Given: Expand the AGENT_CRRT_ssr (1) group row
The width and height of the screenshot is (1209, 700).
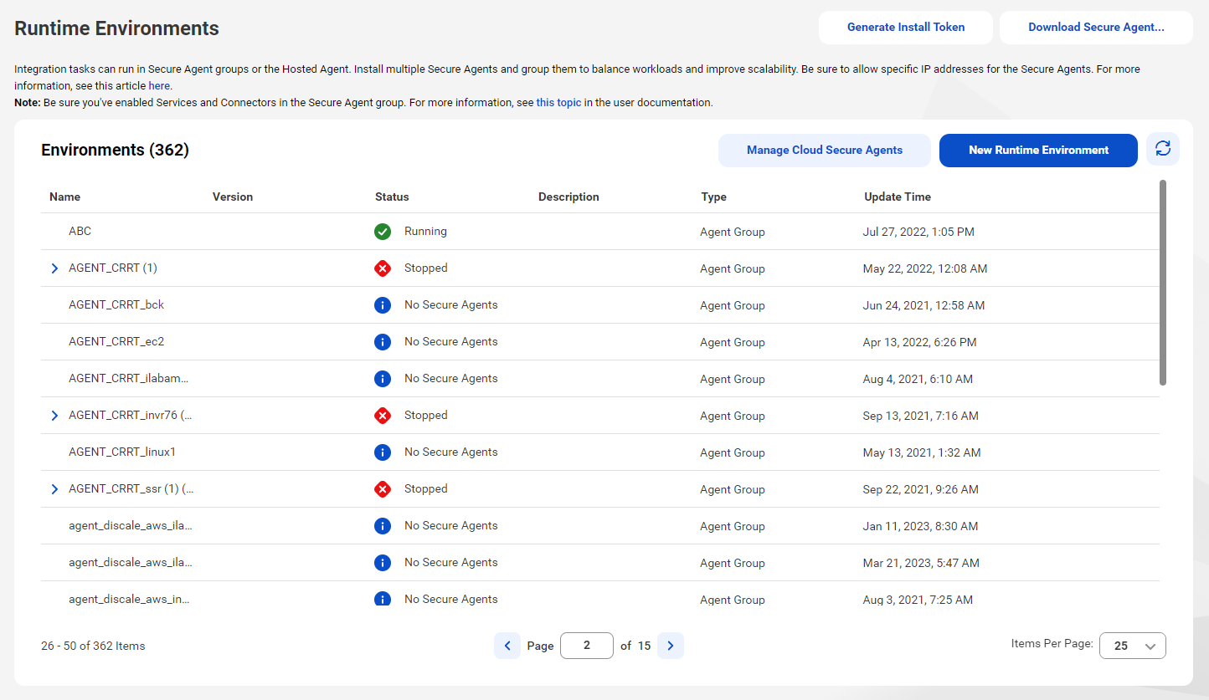Looking at the screenshot, I should tap(55, 489).
